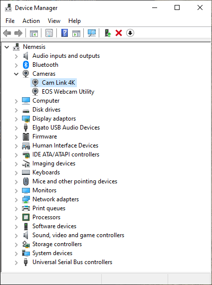212x285 pixels.
Task: Click the Processors icon
Action: pyautogui.click(x=26, y=217)
